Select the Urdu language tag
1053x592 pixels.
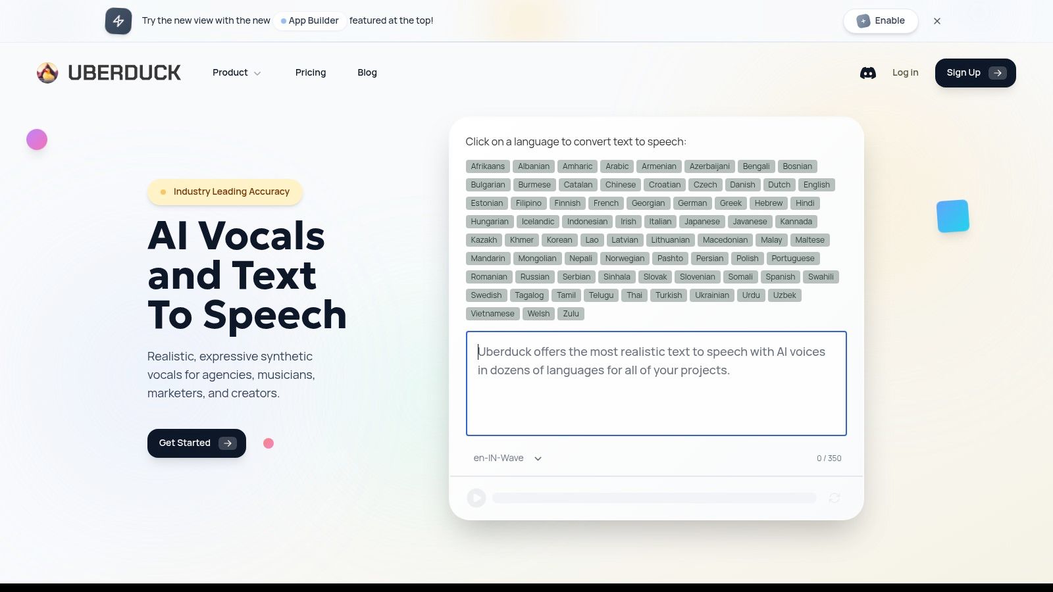tap(751, 295)
